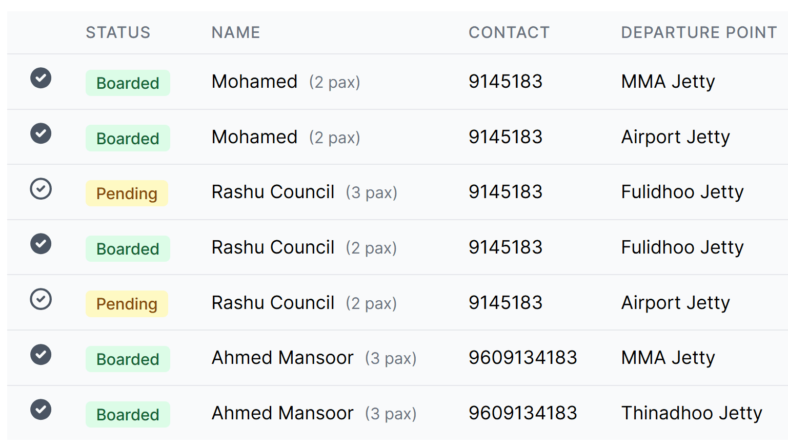Click Fulidhoo Jetty in the pending Rashu Council row
The image size is (788, 445).
coord(682,192)
